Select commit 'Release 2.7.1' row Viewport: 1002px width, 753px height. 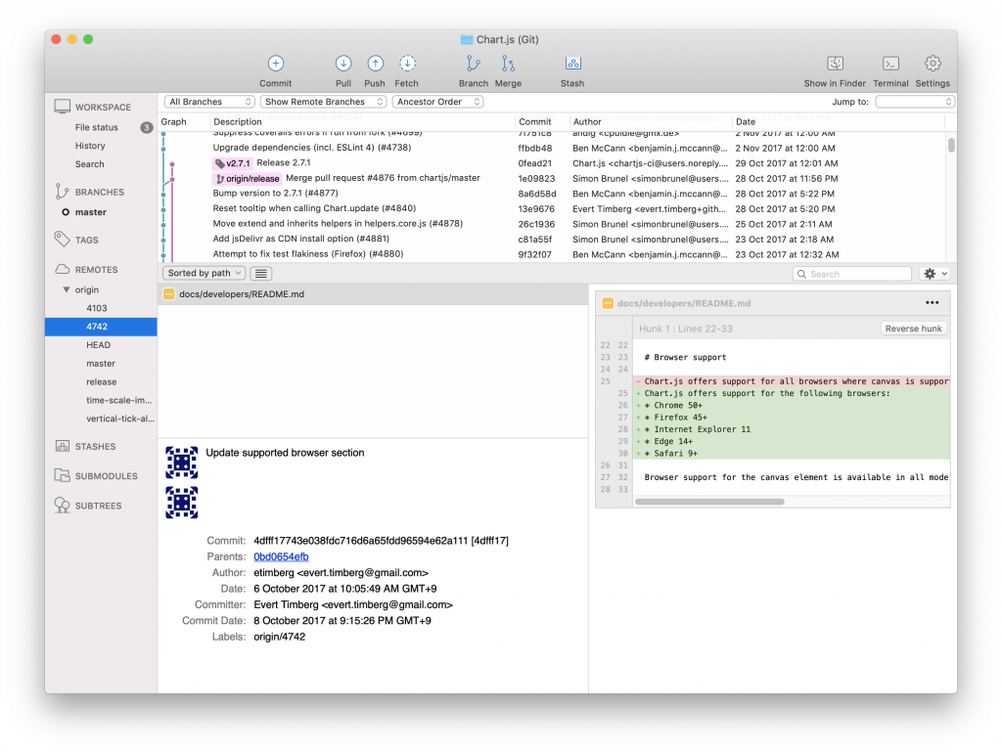pos(553,163)
